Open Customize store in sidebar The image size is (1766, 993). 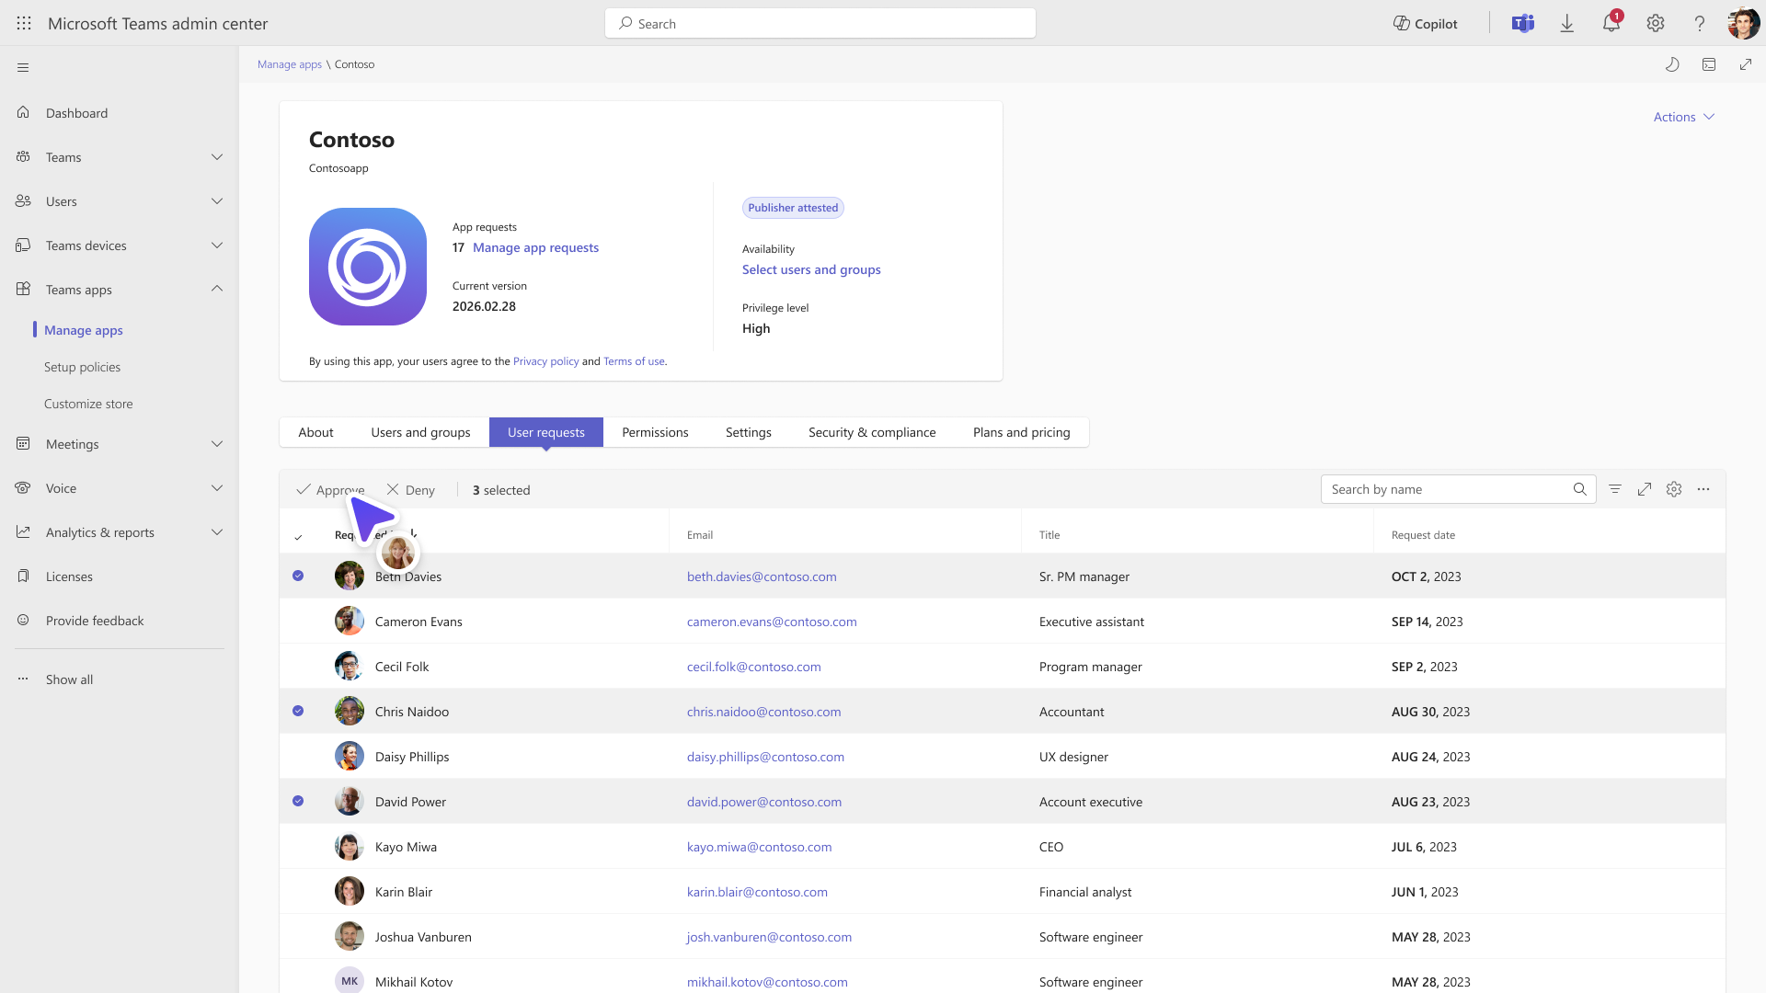pyautogui.click(x=88, y=404)
